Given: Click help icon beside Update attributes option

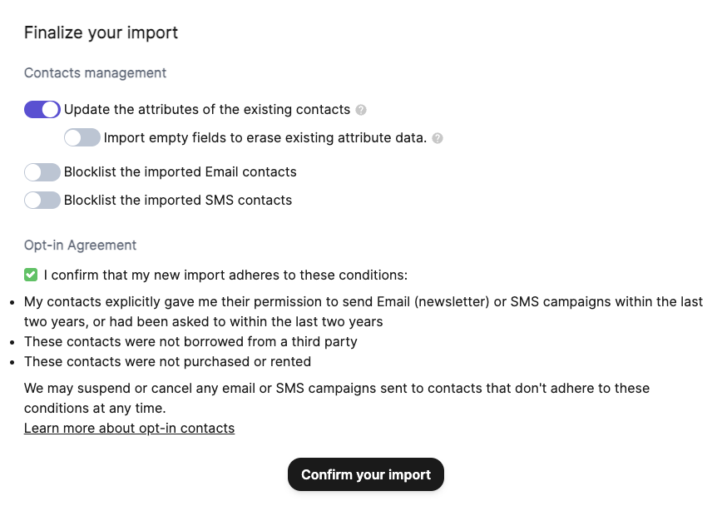Looking at the screenshot, I should coord(361,110).
